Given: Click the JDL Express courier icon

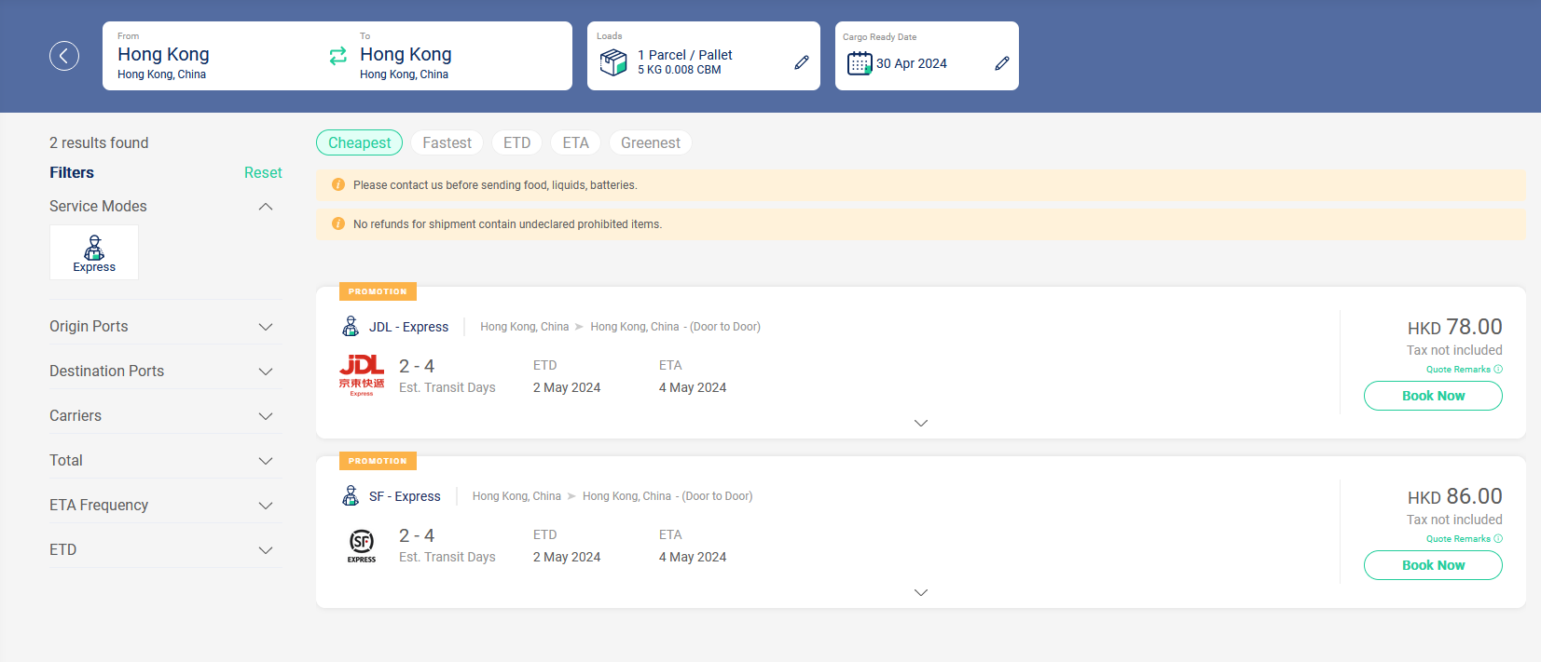Looking at the screenshot, I should [x=351, y=326].
